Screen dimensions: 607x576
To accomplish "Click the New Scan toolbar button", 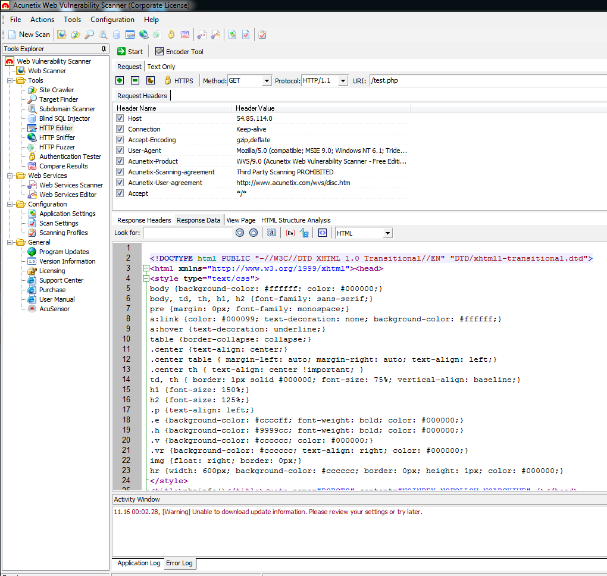I will [29, 35].
